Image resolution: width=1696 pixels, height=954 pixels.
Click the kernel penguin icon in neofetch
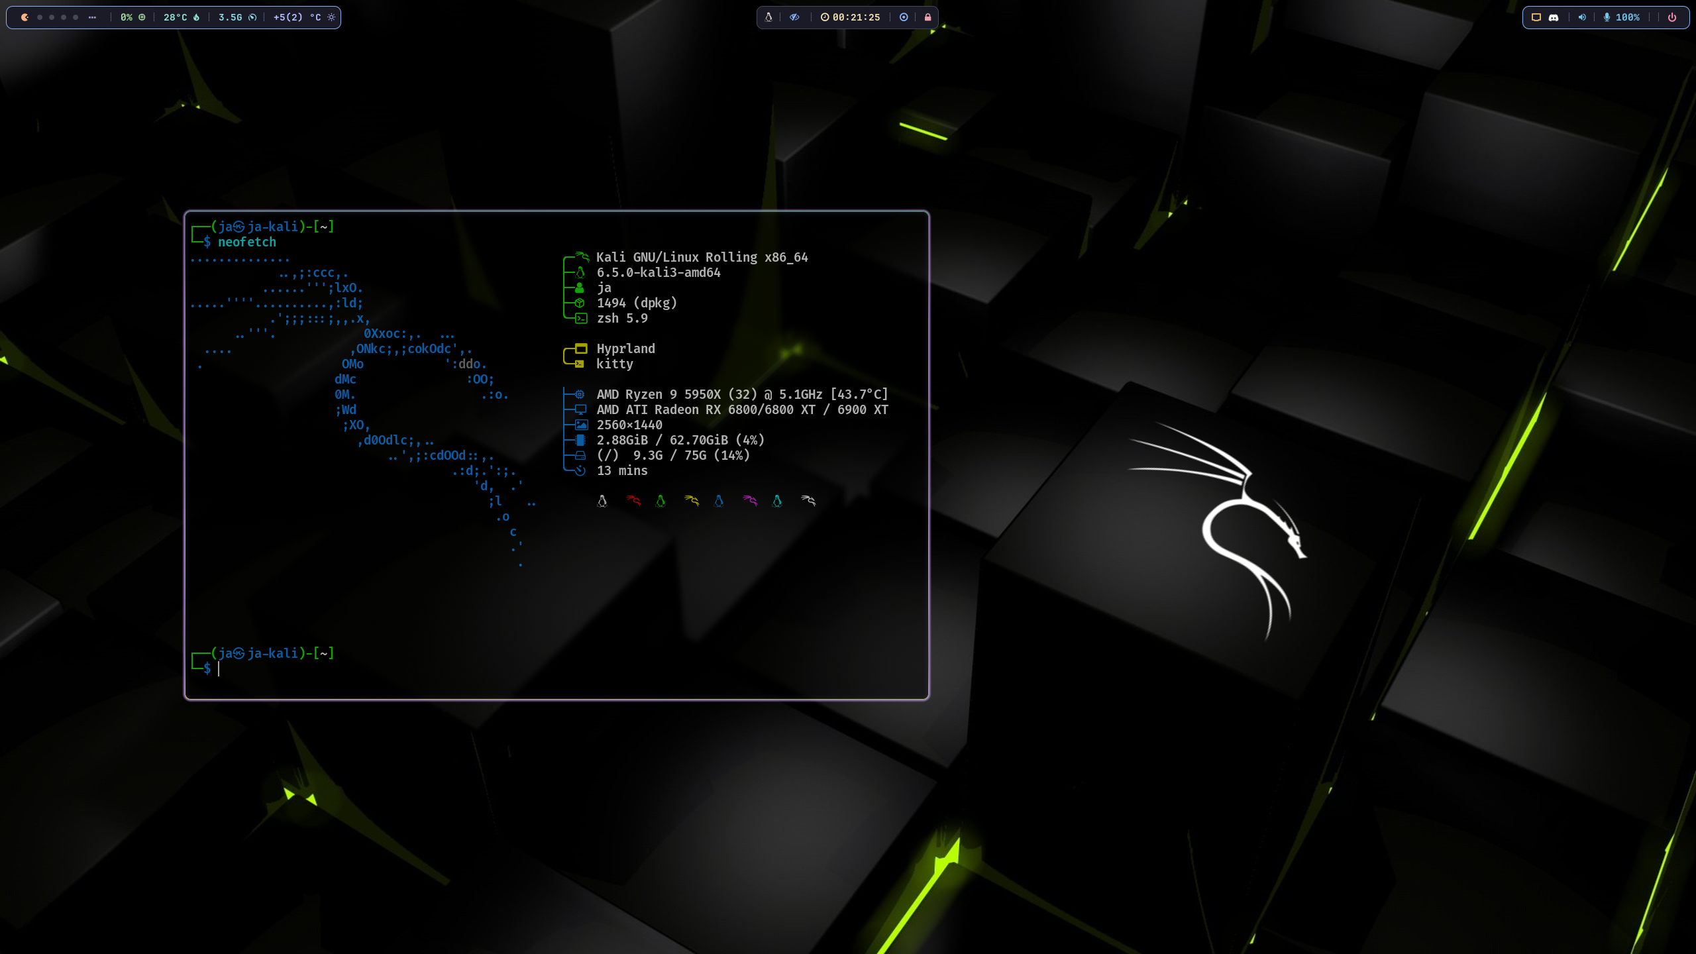click(580, 272)
